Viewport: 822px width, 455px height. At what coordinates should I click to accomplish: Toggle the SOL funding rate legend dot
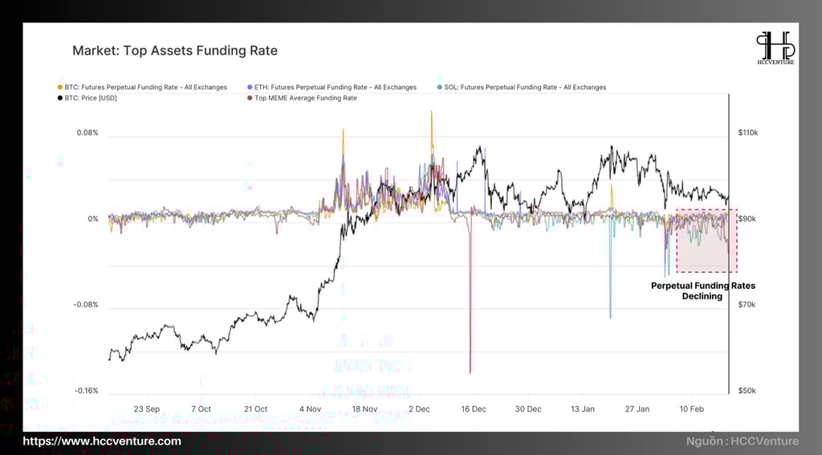[439, 87]
